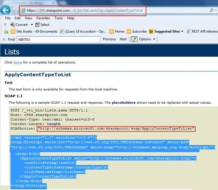Open jQuery UI Accordion favorite link

pyautogui.click(x=83, y=32)
